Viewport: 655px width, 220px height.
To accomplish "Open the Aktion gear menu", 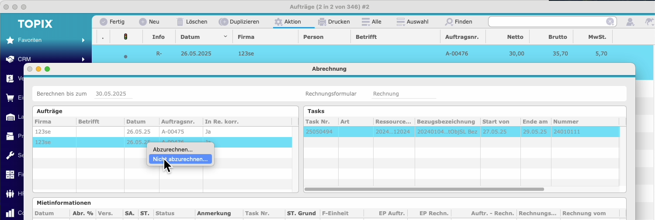I will tap(288, 21).
